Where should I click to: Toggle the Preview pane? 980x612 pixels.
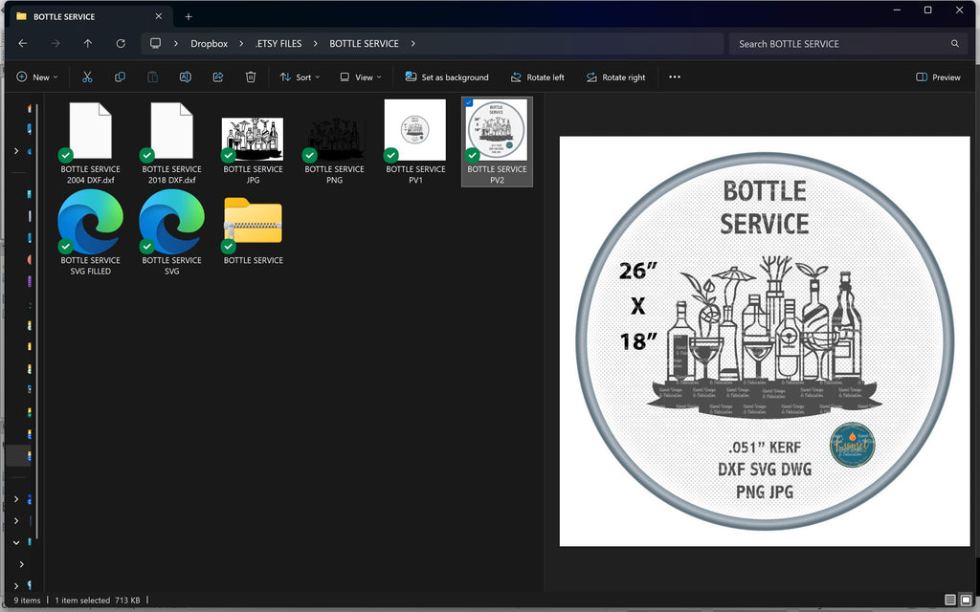tap(938, 76)
